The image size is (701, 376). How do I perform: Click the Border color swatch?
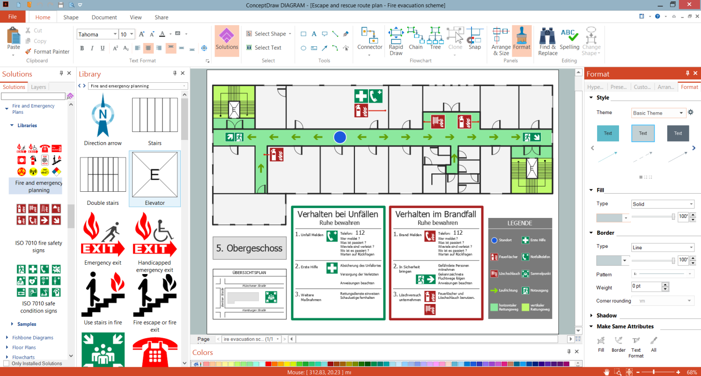[609, 260]
